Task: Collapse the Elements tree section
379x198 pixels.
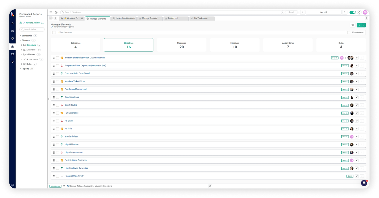Action: point(20,40)
